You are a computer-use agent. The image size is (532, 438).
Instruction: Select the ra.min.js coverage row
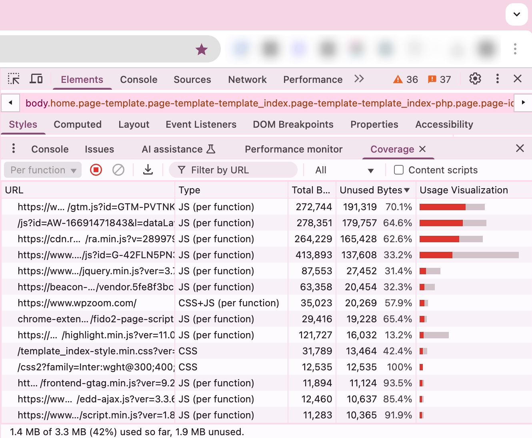click(x=267, y=239)
